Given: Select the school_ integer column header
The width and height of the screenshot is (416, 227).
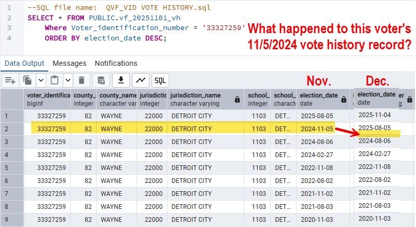Looking at the screenshot, I should click(x=258, y=100).
